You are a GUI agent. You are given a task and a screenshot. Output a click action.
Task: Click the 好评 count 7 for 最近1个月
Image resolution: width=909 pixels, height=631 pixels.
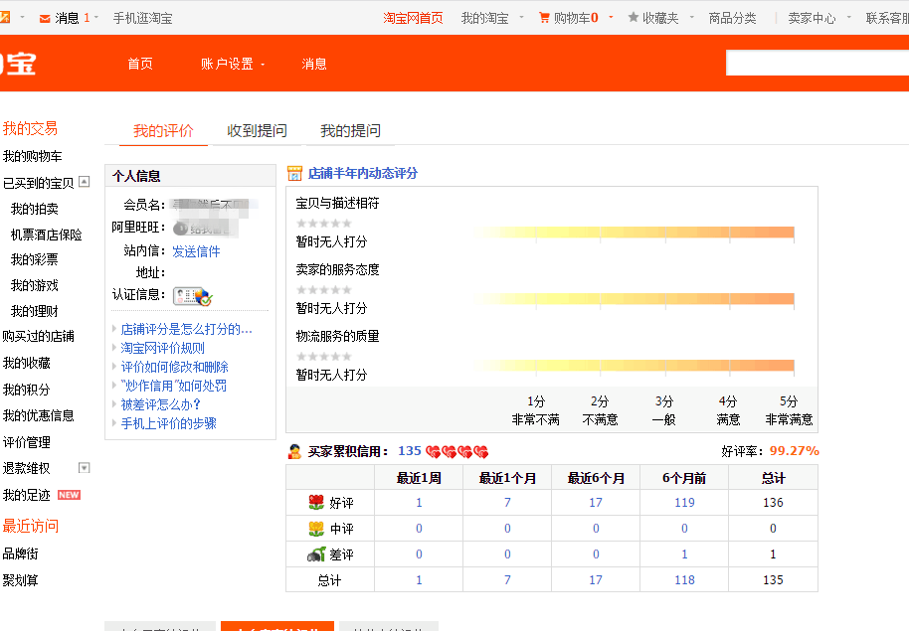click(507, 503)
